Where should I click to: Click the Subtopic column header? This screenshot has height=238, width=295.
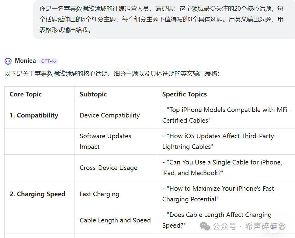pyautogui.click(x=93, y=94)
